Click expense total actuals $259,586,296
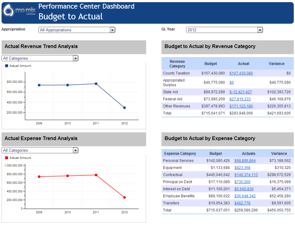The width and height of the screenshot is (295, 225). coord(246,210)
